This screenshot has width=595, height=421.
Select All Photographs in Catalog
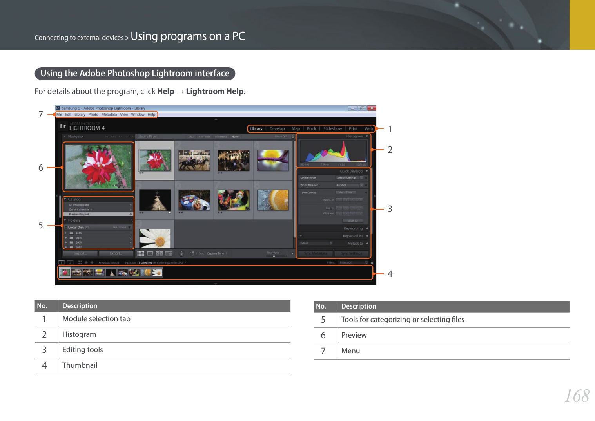point(98,205)
